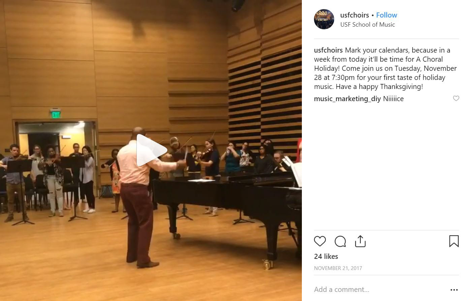
Task: Open the usfchoirs profile picture
Action: [324, 19]
